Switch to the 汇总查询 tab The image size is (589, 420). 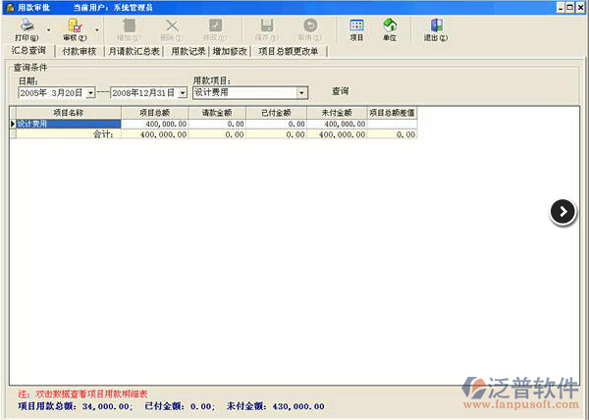[28, 50]
